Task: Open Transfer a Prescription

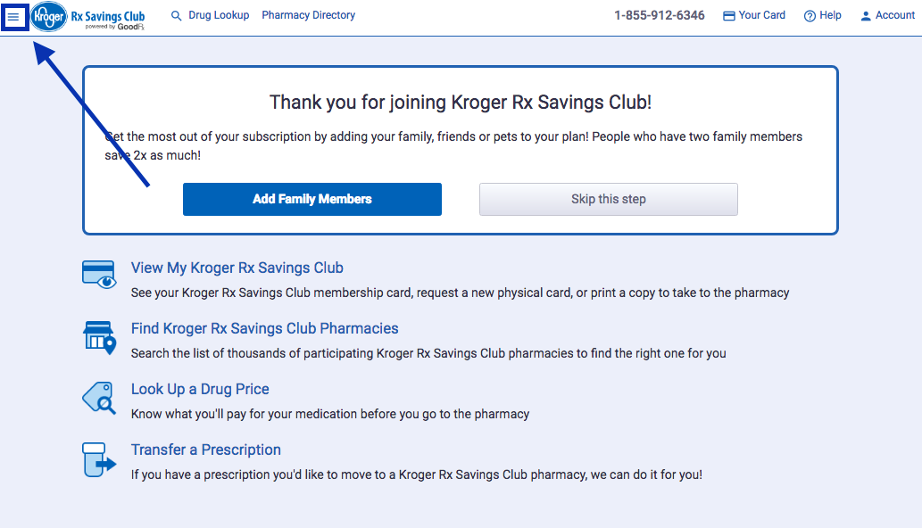Action: pyautogui.click(x=205, y=450)
